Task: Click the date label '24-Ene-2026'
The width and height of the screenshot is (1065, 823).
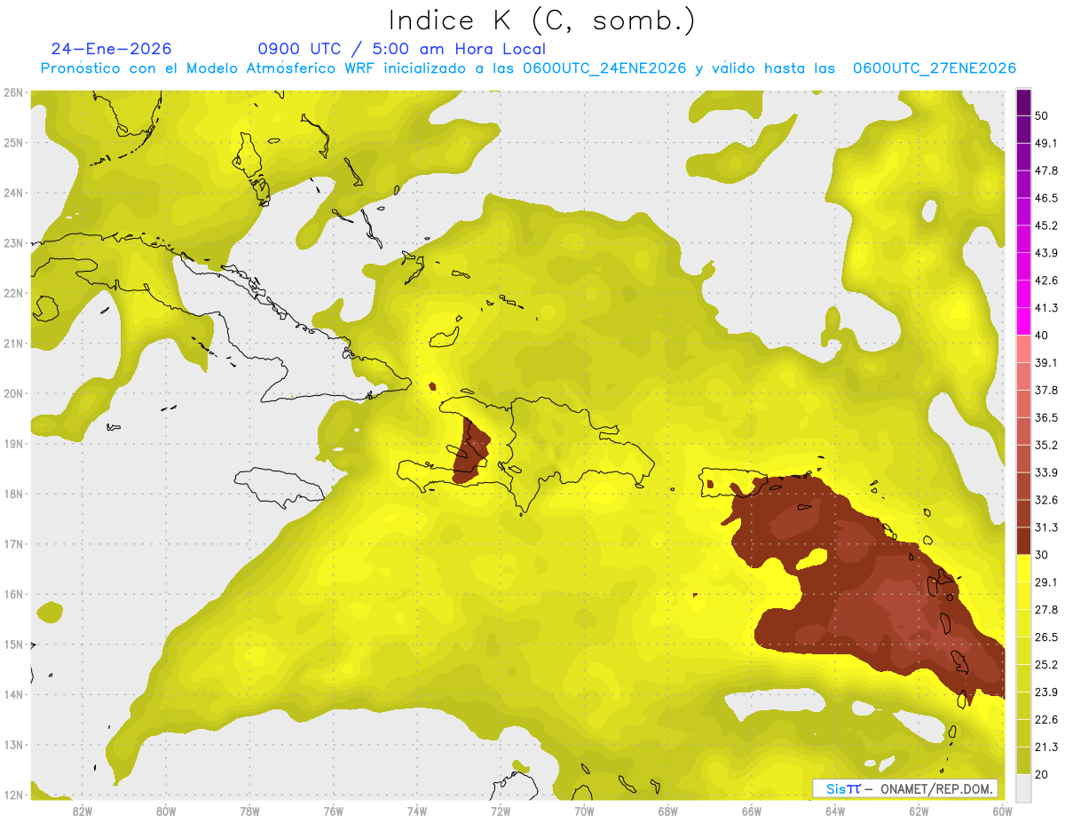Action: tap(112, 49)
